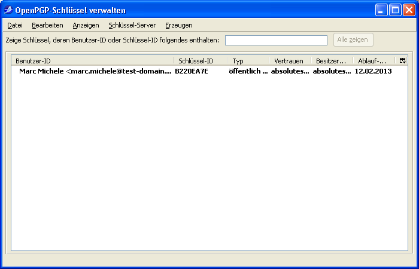This screenshot has width=419, height=269.
Task: Open the column picker icon
Action: pos(402,60)
